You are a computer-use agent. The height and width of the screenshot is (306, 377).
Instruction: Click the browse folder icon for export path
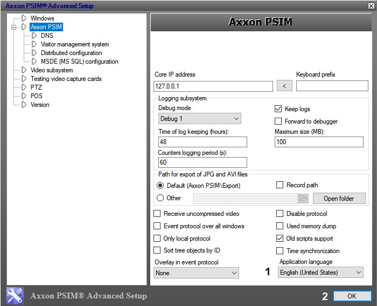(x=303, y=198)
